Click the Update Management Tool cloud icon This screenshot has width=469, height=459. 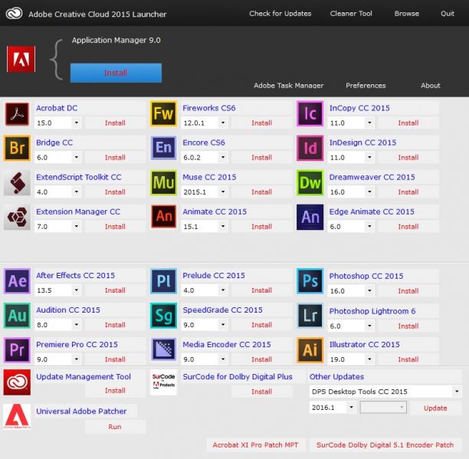[x=17, y=382]
